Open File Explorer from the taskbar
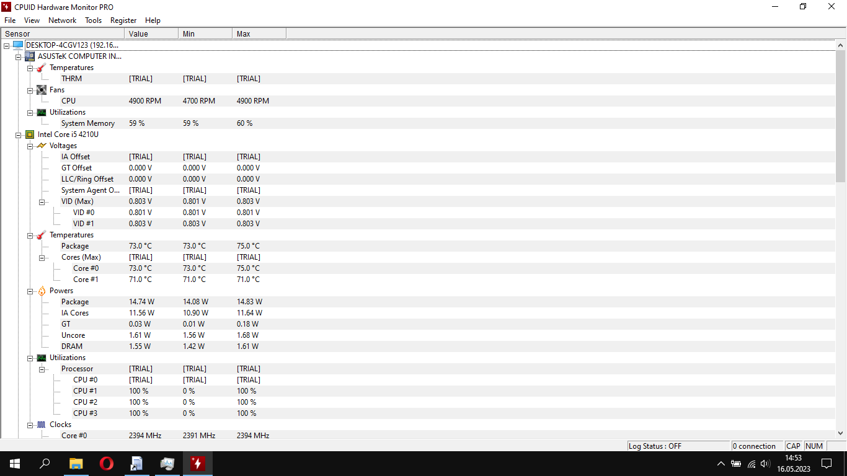Image resolution: width=847 pixels, height=476 pixels. coord(76,464)
